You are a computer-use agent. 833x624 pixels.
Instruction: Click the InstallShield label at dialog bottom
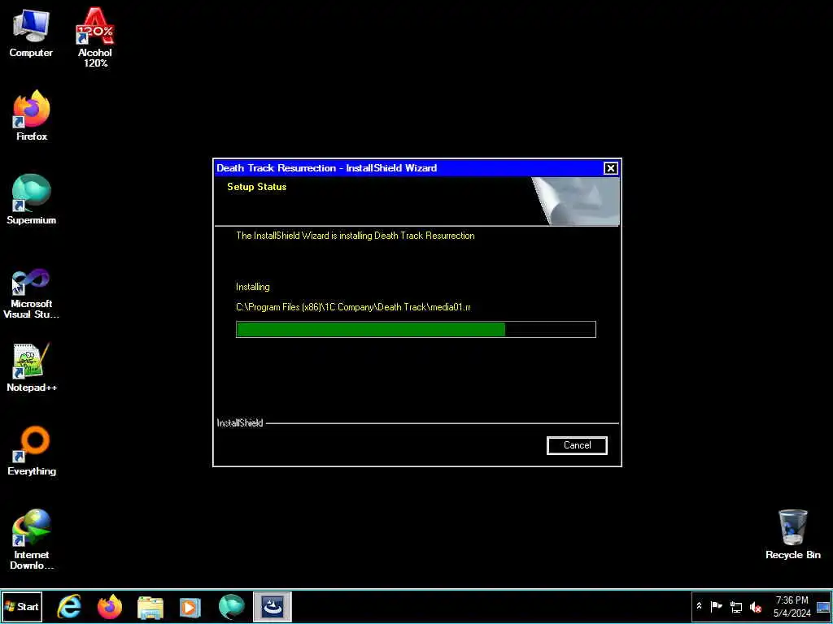point(240,422)
